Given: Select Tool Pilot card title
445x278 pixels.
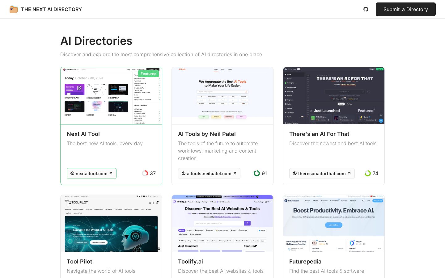Looking at the screenshot, I should [79, 262].
